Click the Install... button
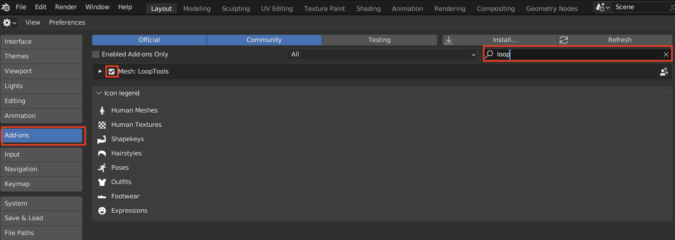The width and height of the screenshot is (675, 240). click(x=500, y=40)
